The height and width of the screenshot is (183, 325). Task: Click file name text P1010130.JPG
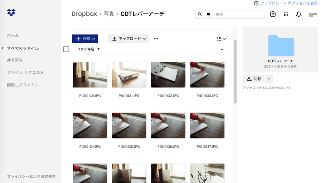90,96
